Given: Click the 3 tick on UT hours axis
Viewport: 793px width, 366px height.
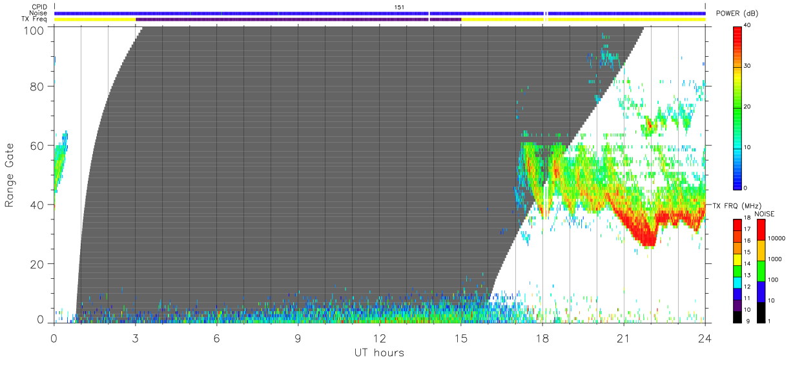Looking at the screenshot, I should coord(135,338).
